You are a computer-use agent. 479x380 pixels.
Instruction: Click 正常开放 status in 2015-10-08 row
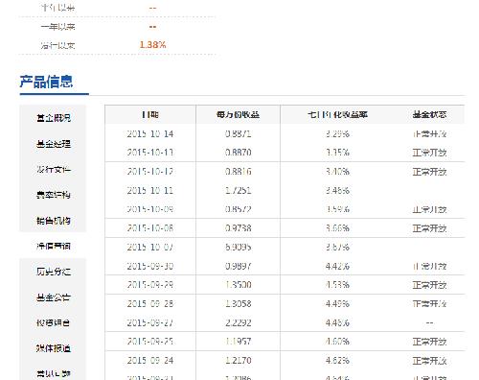click(x=429, y=228)
